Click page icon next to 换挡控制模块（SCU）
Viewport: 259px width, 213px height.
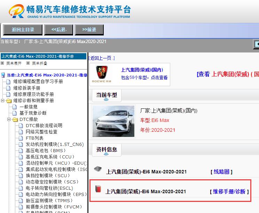coord(21,176)
